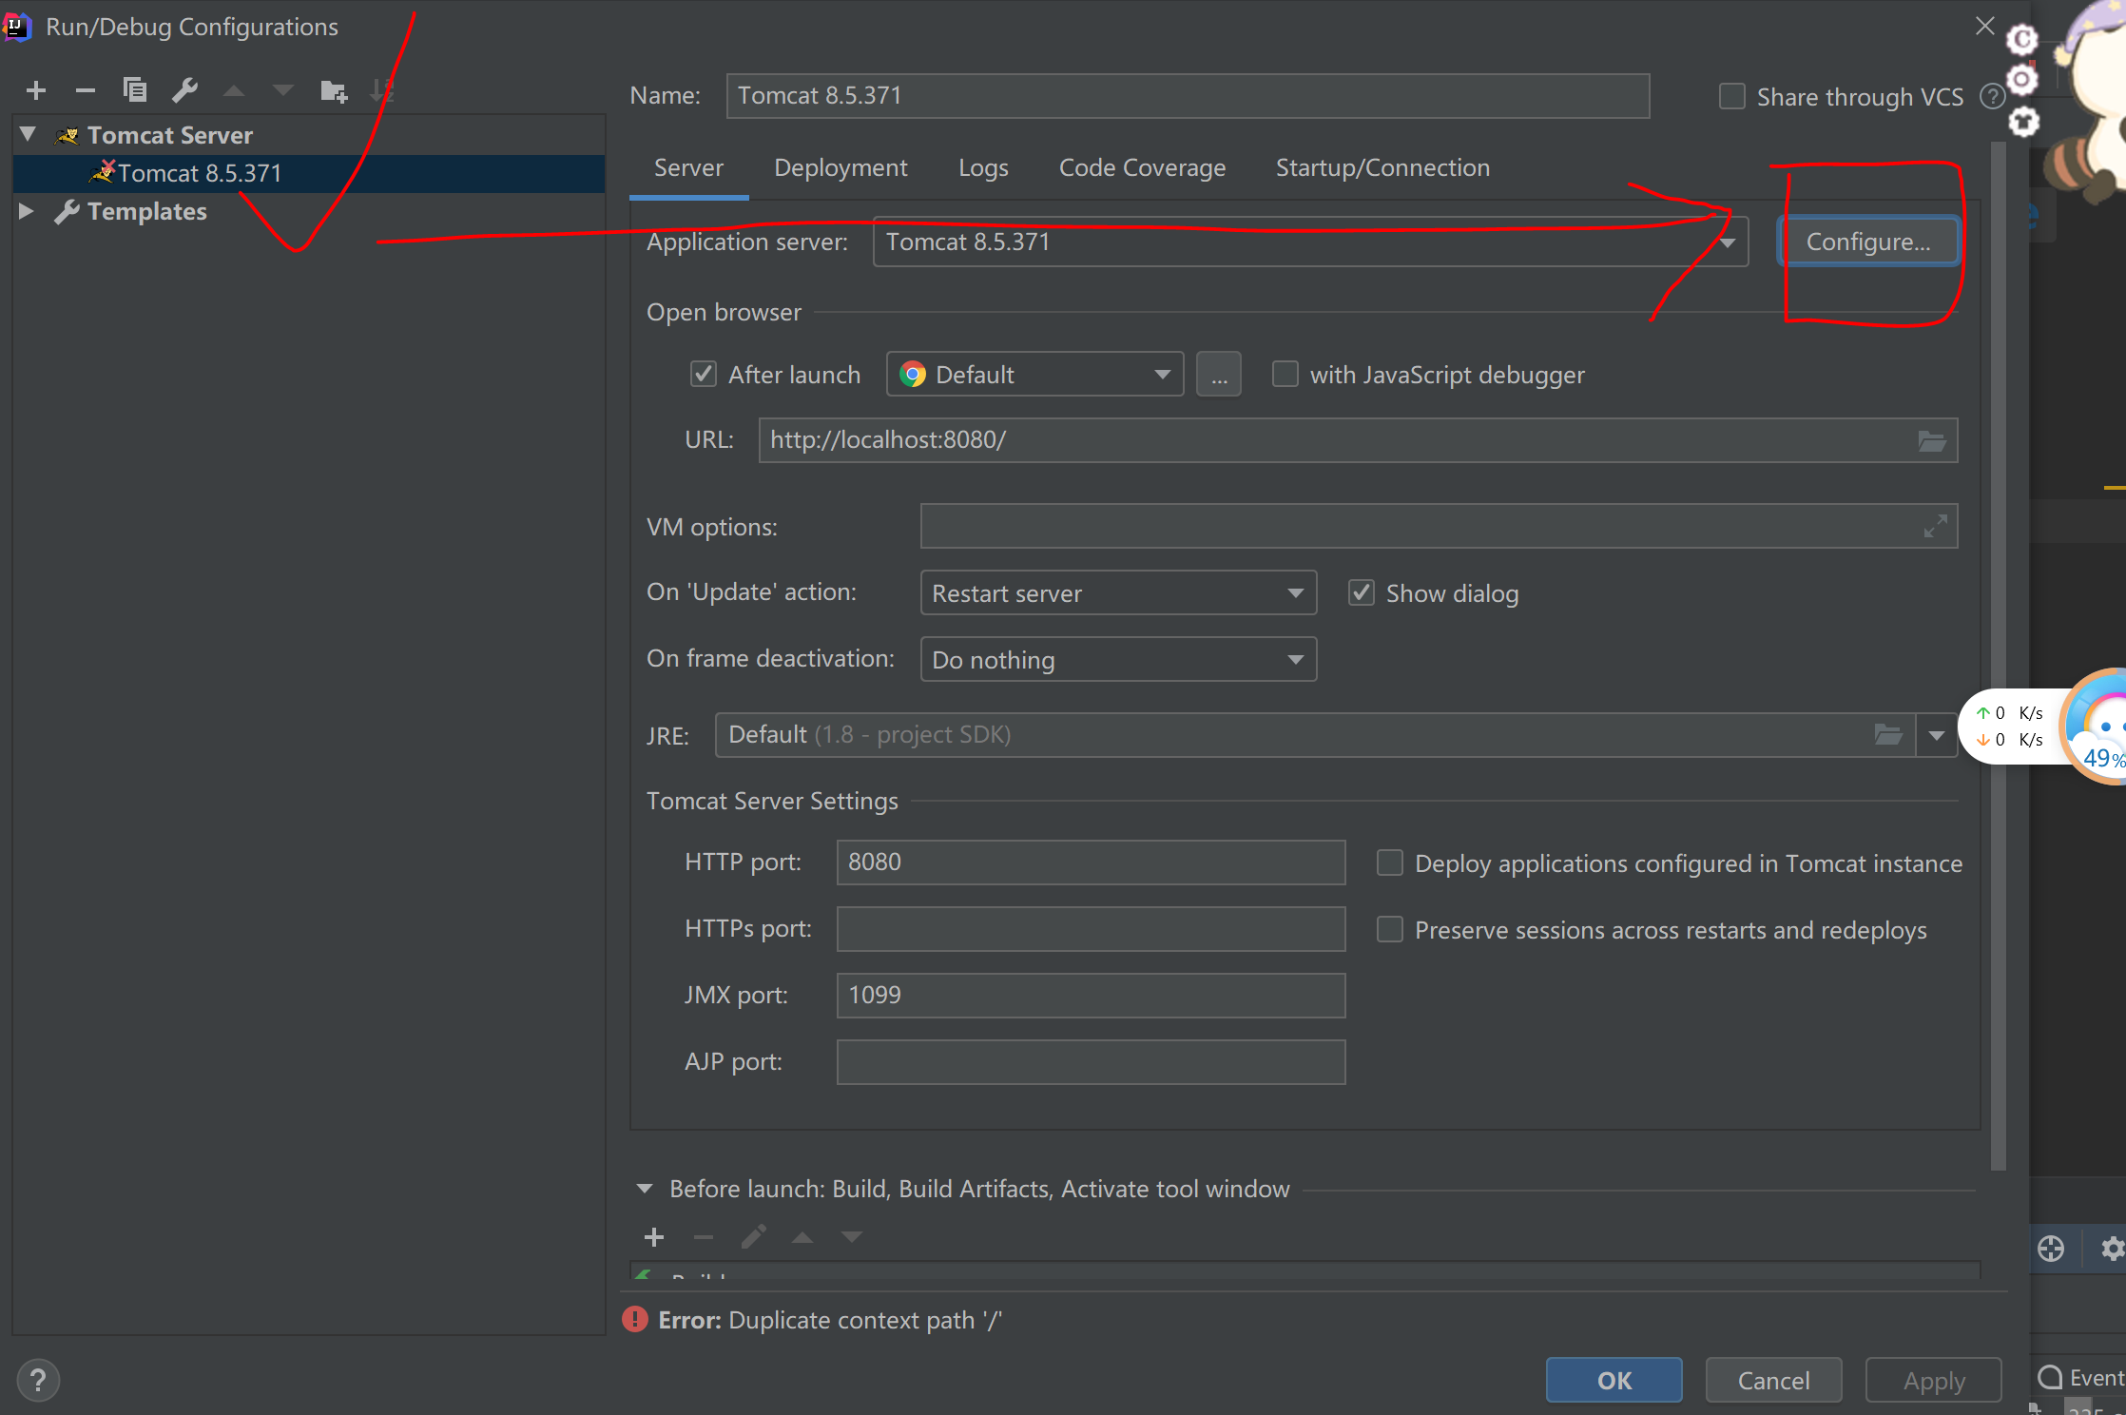Click the OK button
Image resolution: width=2126 pixels, height=1415 pixels.
tap(1614, 1380)
